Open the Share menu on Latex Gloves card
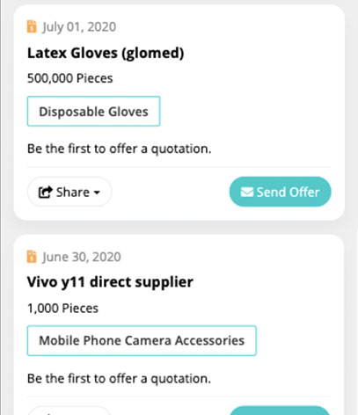The image size is (358, 415). (69, 192)
